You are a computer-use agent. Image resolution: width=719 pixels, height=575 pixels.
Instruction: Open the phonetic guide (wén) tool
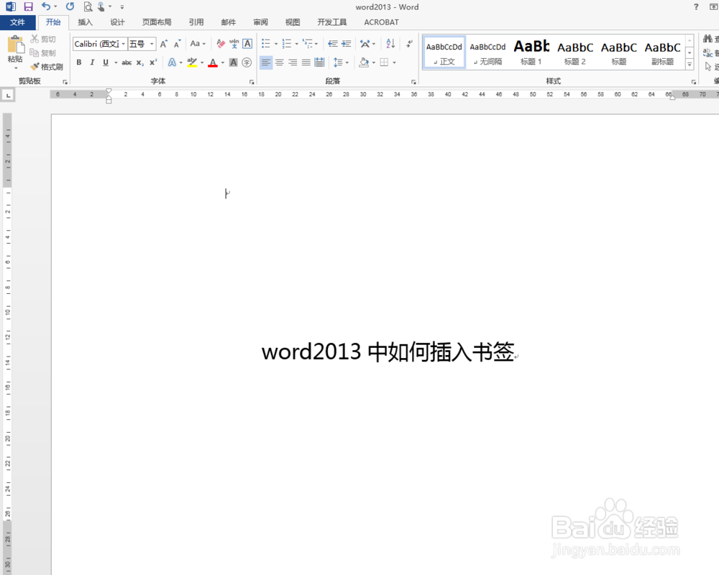pos(234,44)
